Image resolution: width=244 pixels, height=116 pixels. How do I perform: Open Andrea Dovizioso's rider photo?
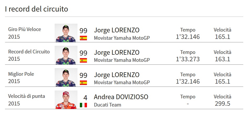tap(66, 100)
